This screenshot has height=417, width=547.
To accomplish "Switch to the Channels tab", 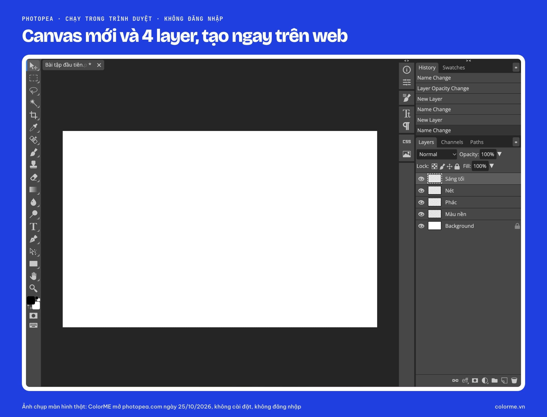I will 452,142.
